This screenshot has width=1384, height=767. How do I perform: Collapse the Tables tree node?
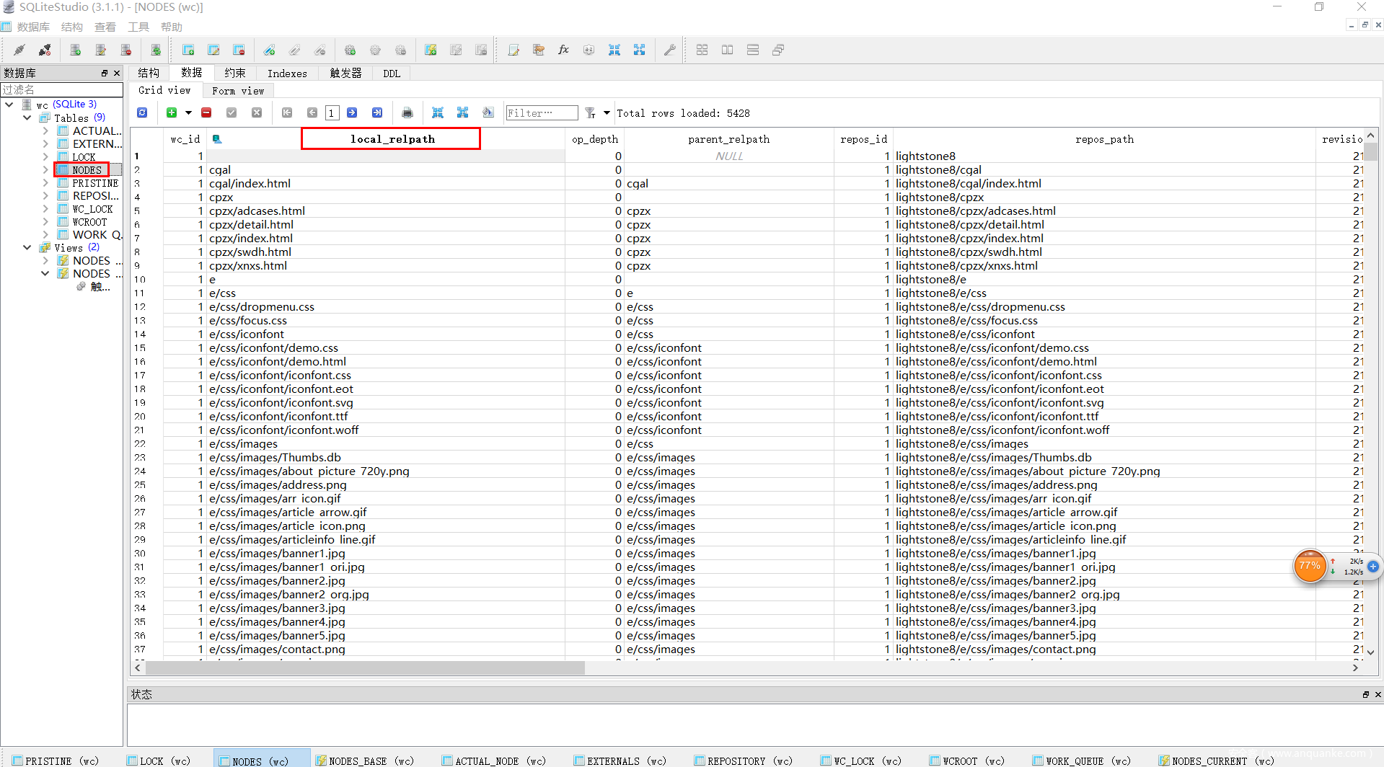(27, 118)
